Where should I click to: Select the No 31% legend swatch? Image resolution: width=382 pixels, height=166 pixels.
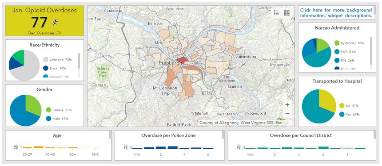(x=342, y=106)
